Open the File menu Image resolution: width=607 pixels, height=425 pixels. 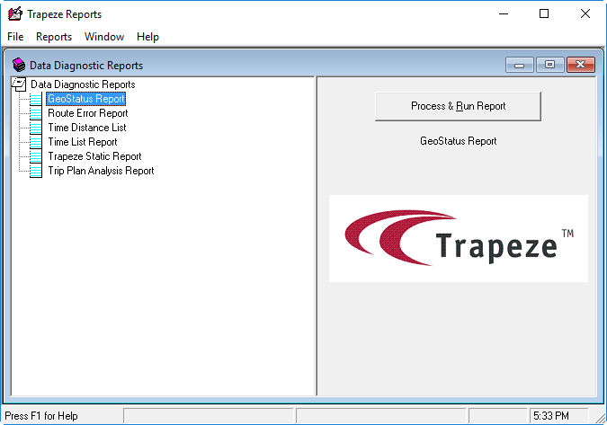15,37
